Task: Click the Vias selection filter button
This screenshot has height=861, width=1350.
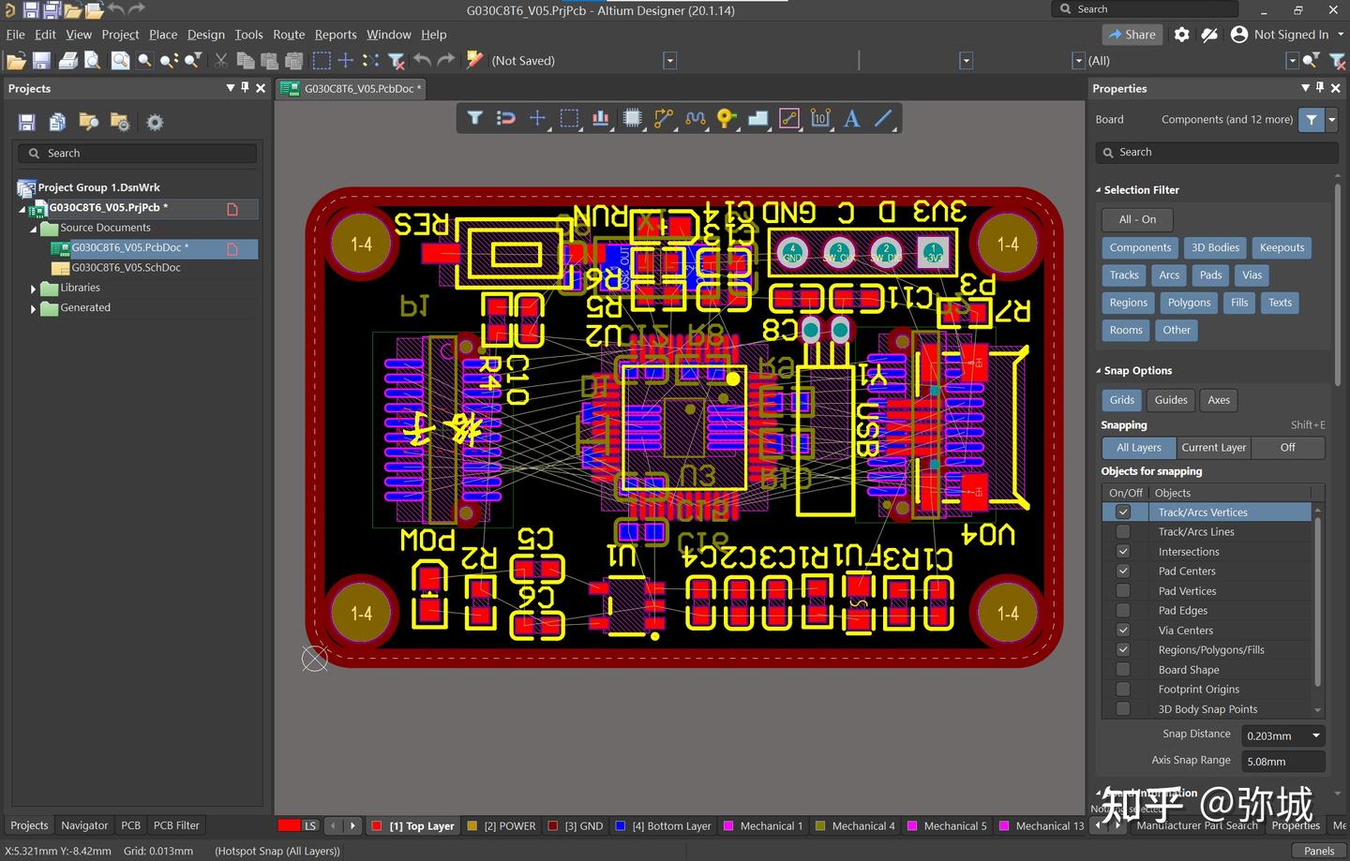Action: pyautogui.click(x=1252, y=275)
